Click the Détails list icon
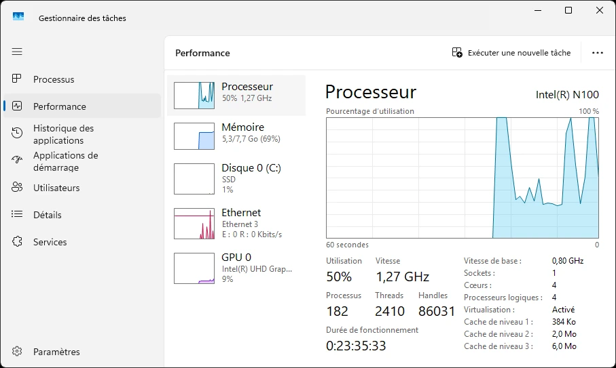 click(x=17, y=214)
